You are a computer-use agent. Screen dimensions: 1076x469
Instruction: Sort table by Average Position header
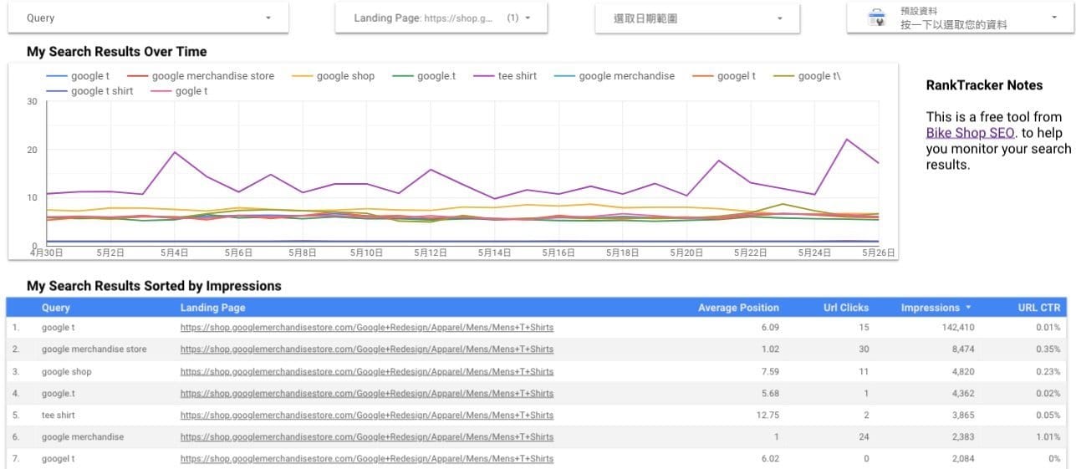coord(738,308)
